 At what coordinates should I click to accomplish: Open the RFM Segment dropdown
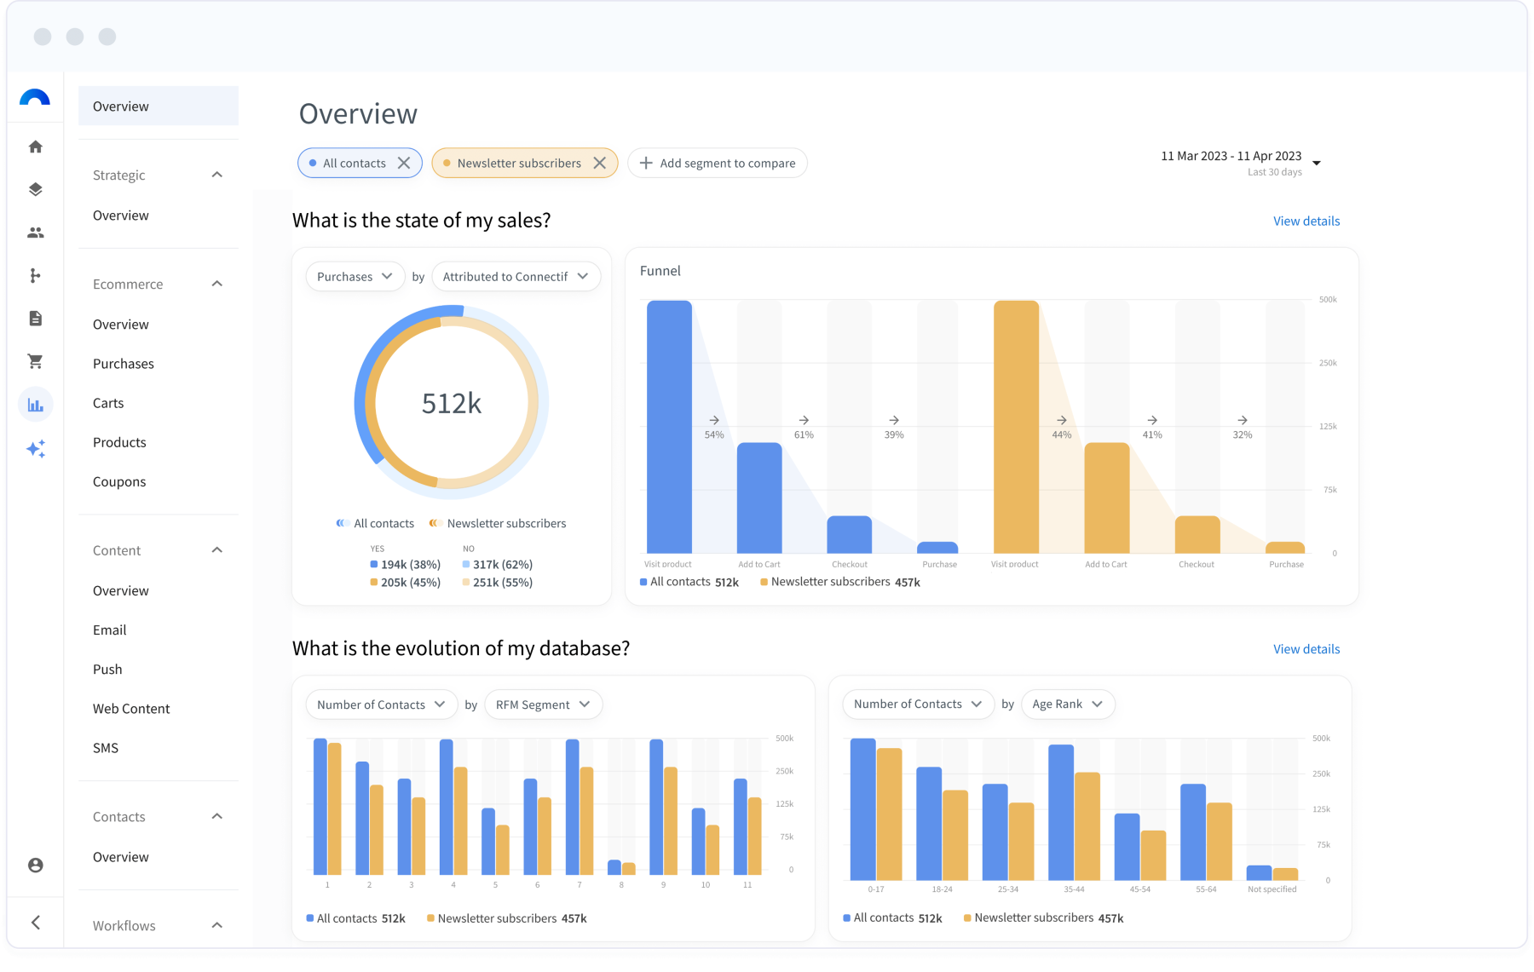543,705
